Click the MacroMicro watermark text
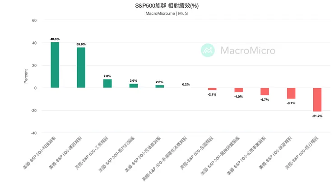This screenshot has width=334, height=187. click(247, 50)
